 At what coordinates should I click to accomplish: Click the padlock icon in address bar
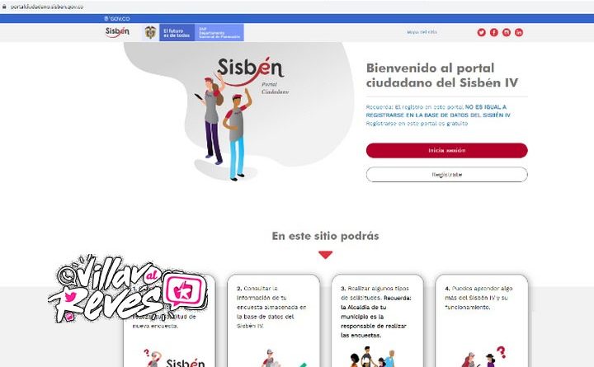click(4, 7)
